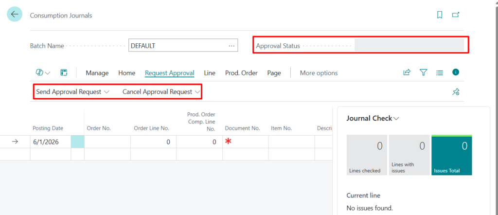
Task: Toggle the FactBox information icon
Action: click(x=456, y=72)
